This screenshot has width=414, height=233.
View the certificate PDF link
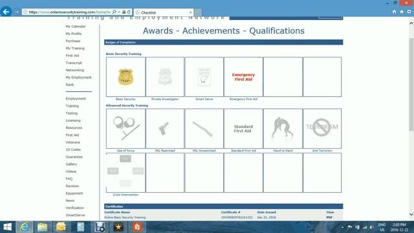(x=329, y=217)
